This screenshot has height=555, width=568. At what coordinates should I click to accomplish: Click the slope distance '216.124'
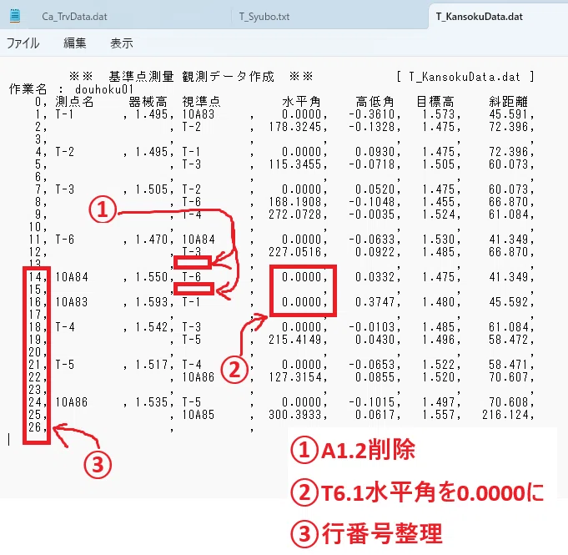[505, 415]
